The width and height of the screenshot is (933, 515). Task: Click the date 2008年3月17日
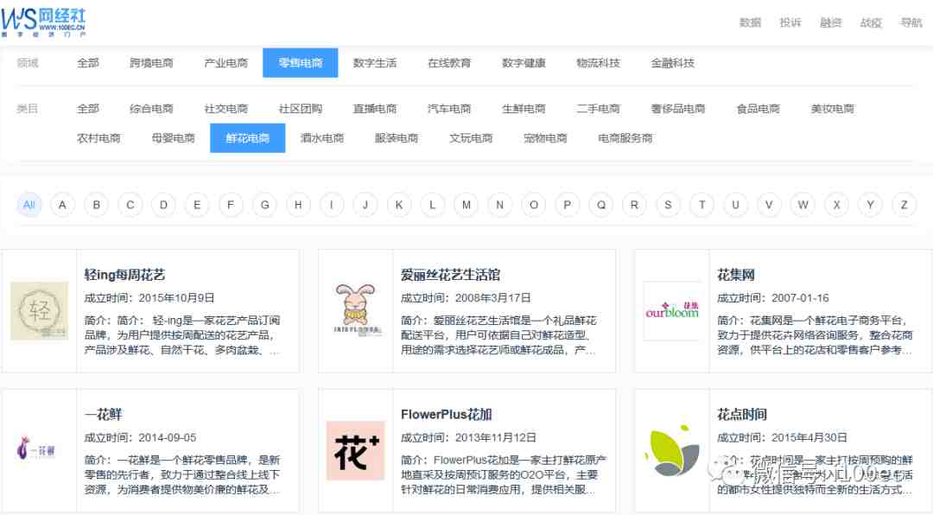[493, 298]
